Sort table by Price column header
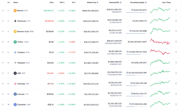Screen dimensions: 182x111 click(51, 2)
